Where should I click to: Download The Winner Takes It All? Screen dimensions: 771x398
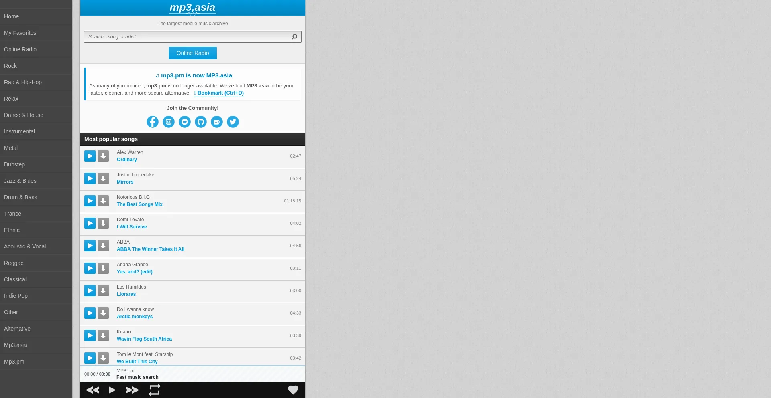tap(103, 246)
